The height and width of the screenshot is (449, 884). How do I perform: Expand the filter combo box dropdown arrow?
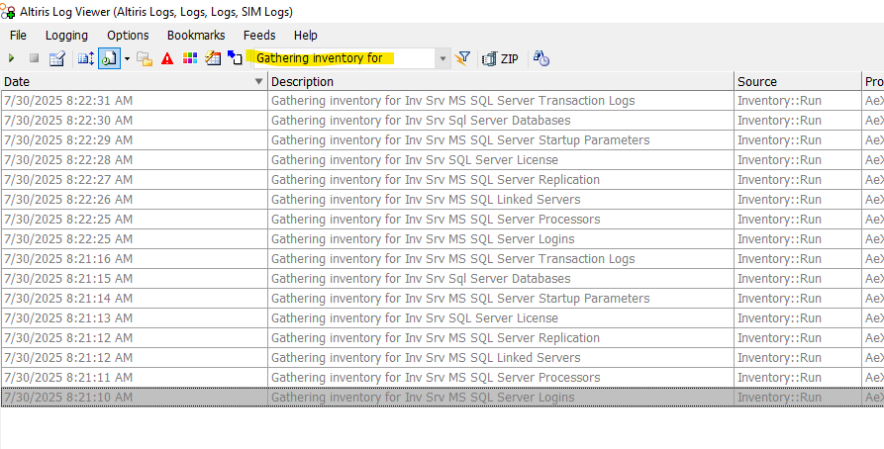pos(442,58)
